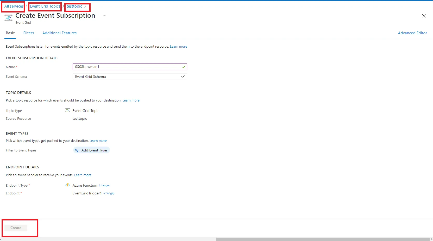Open the Advanced Editor
433x241 pixels.
(412, 33)
